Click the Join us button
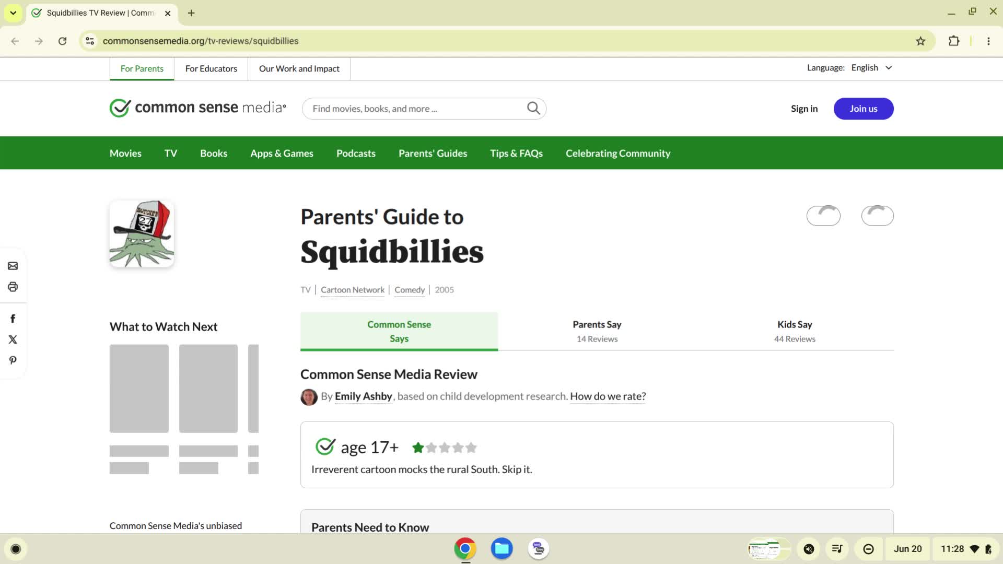This screenshot has width=1003, height=564. 864,109
